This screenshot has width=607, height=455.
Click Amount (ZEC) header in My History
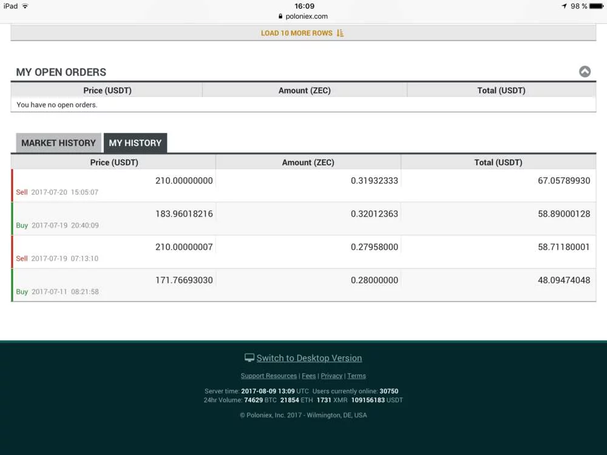308,162
